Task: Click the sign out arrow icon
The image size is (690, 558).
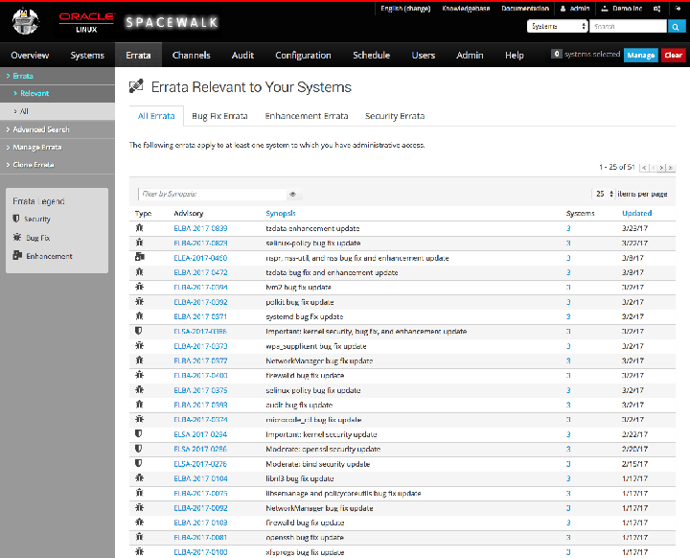Action: coord(678,9)
